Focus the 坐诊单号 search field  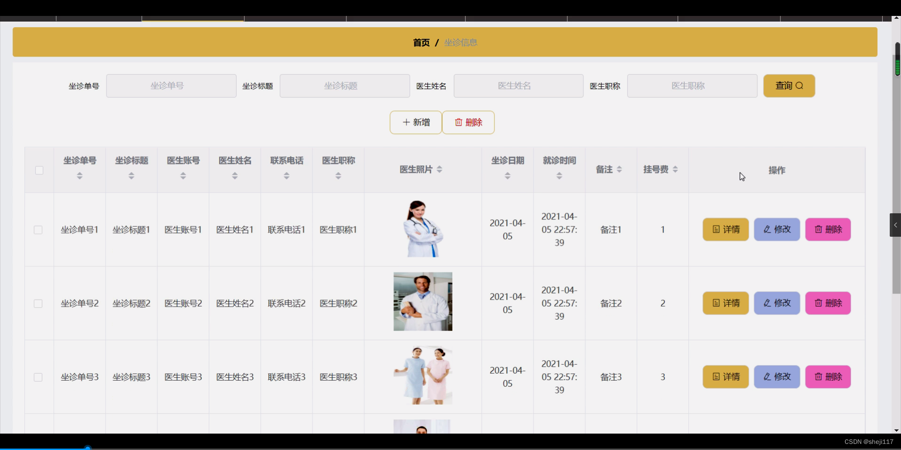point(171,86)
